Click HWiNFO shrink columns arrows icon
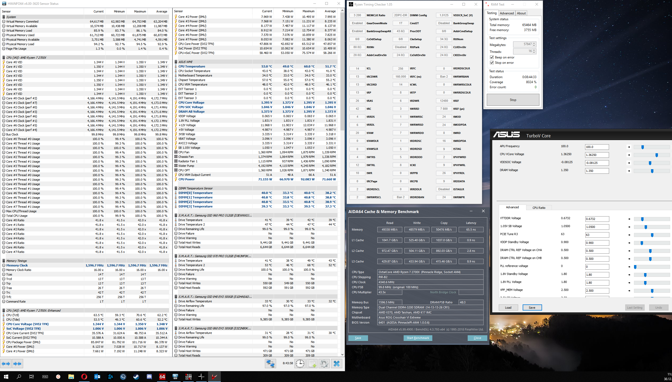Screen dimensions: 672x382 (x=18, y=364)
